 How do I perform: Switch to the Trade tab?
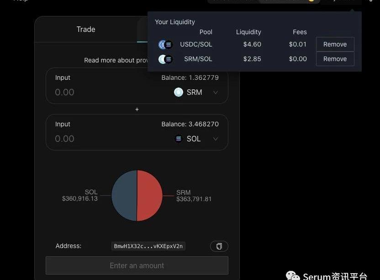[86, 29]
